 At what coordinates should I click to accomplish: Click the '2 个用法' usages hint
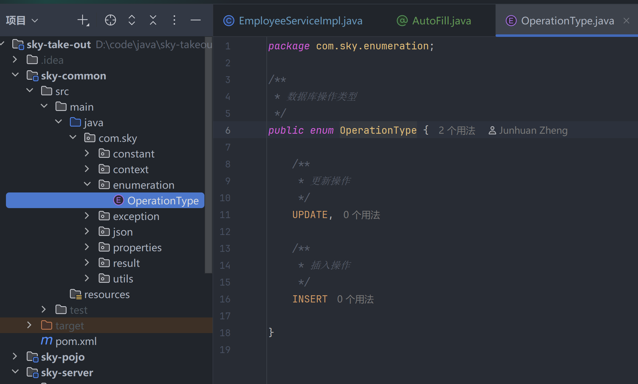[457, 130]
